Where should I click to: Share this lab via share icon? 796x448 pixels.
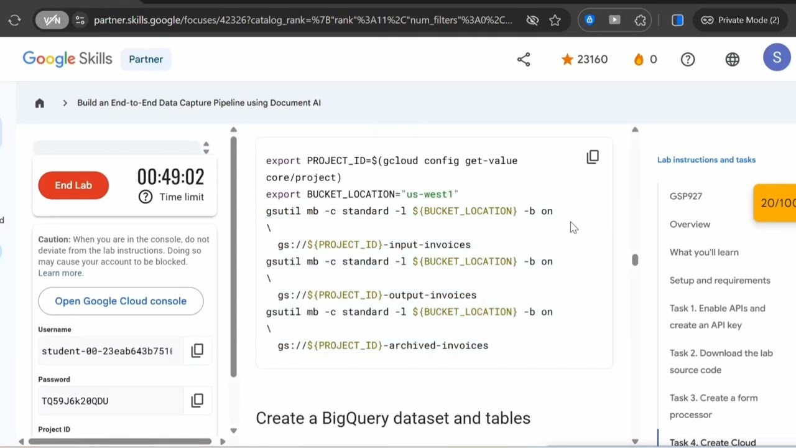click(x=524, y=59)
